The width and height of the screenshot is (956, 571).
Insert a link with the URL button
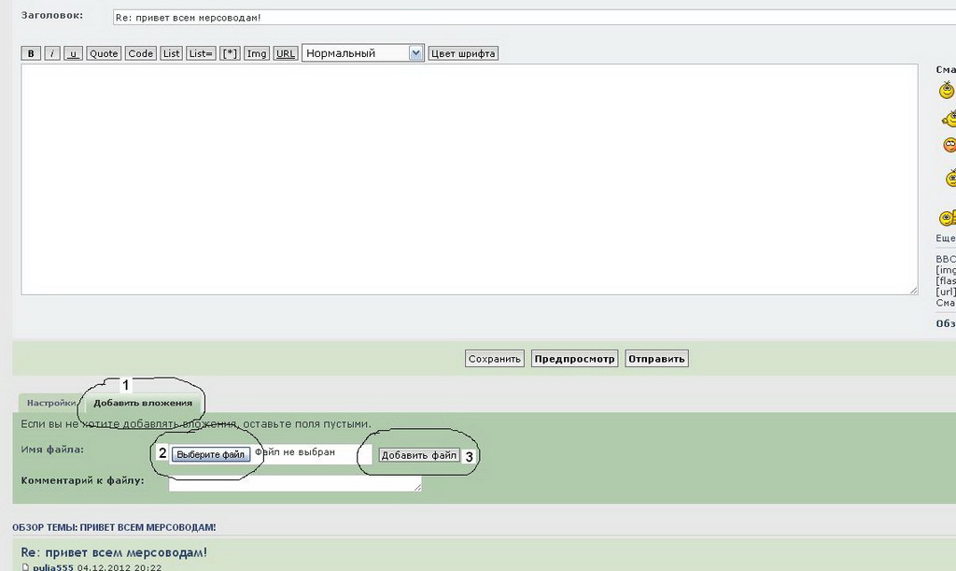click(286, 53)
